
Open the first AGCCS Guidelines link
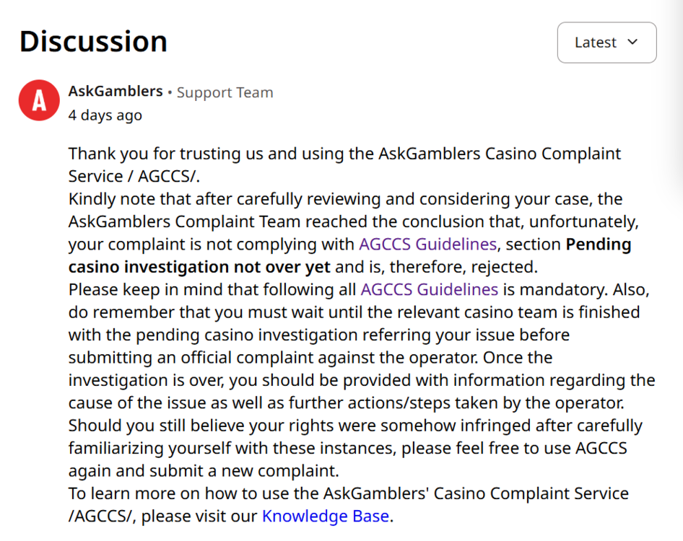427,244
